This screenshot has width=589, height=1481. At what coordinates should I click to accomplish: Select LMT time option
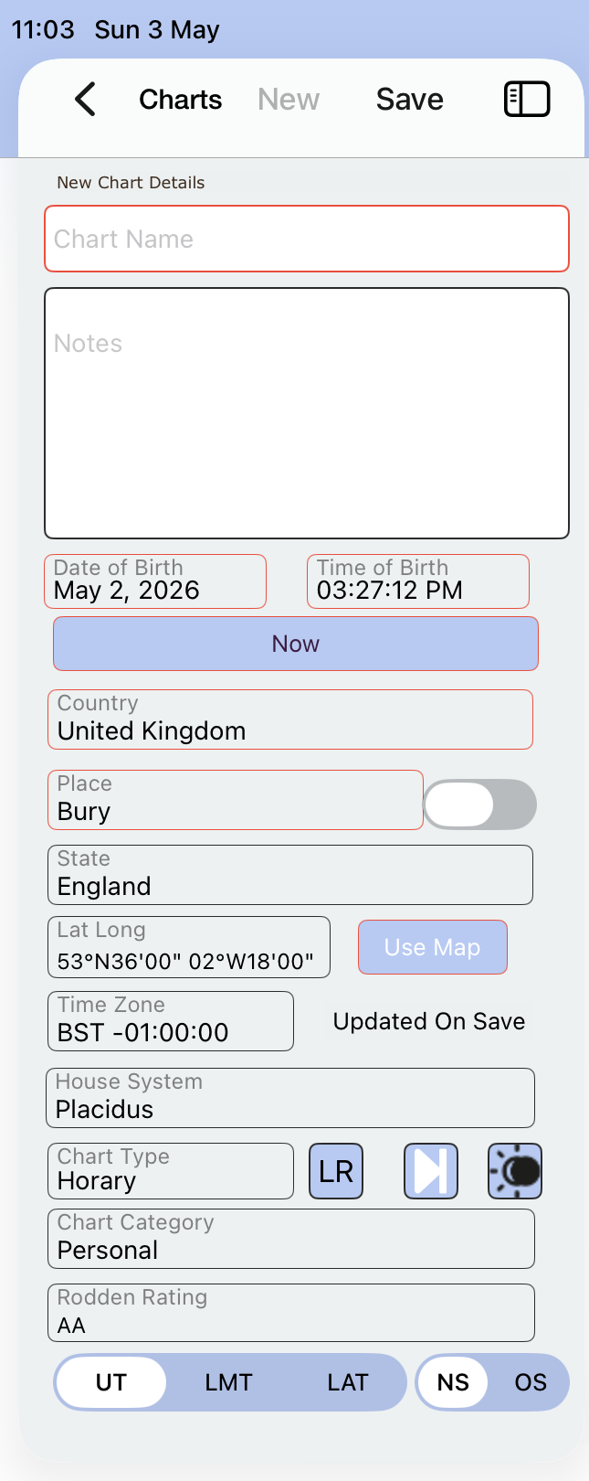228,1382
